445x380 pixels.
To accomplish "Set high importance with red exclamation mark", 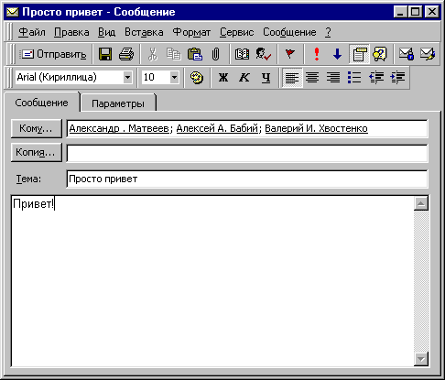I will pyautogui.click(x=317, y=54).
